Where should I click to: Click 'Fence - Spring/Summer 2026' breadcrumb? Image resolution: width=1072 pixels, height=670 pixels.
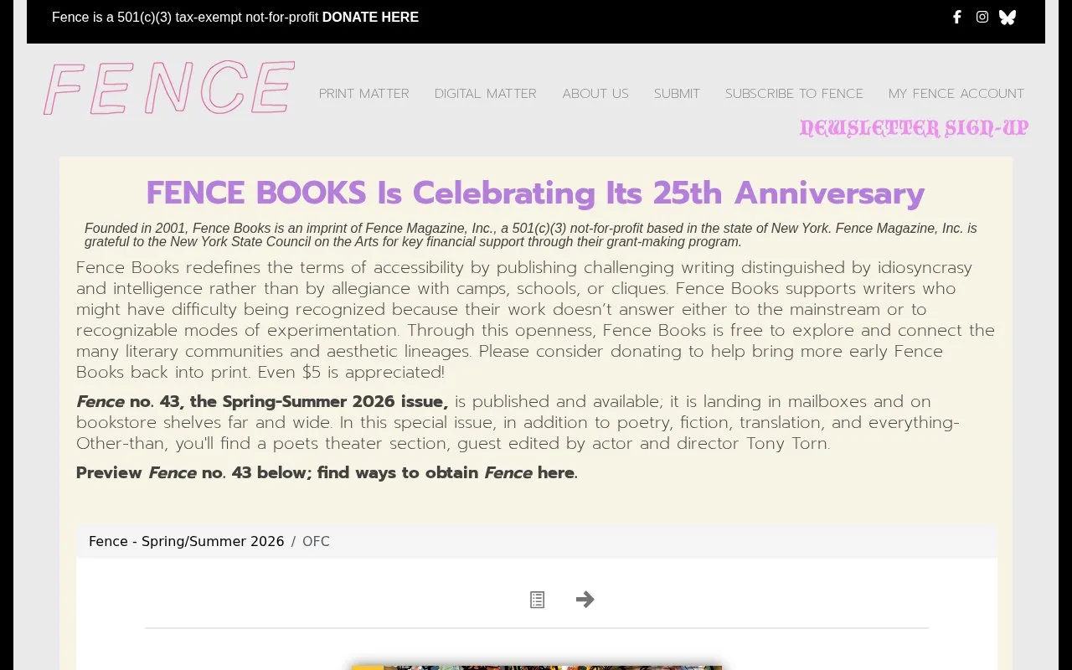point(187,541)
